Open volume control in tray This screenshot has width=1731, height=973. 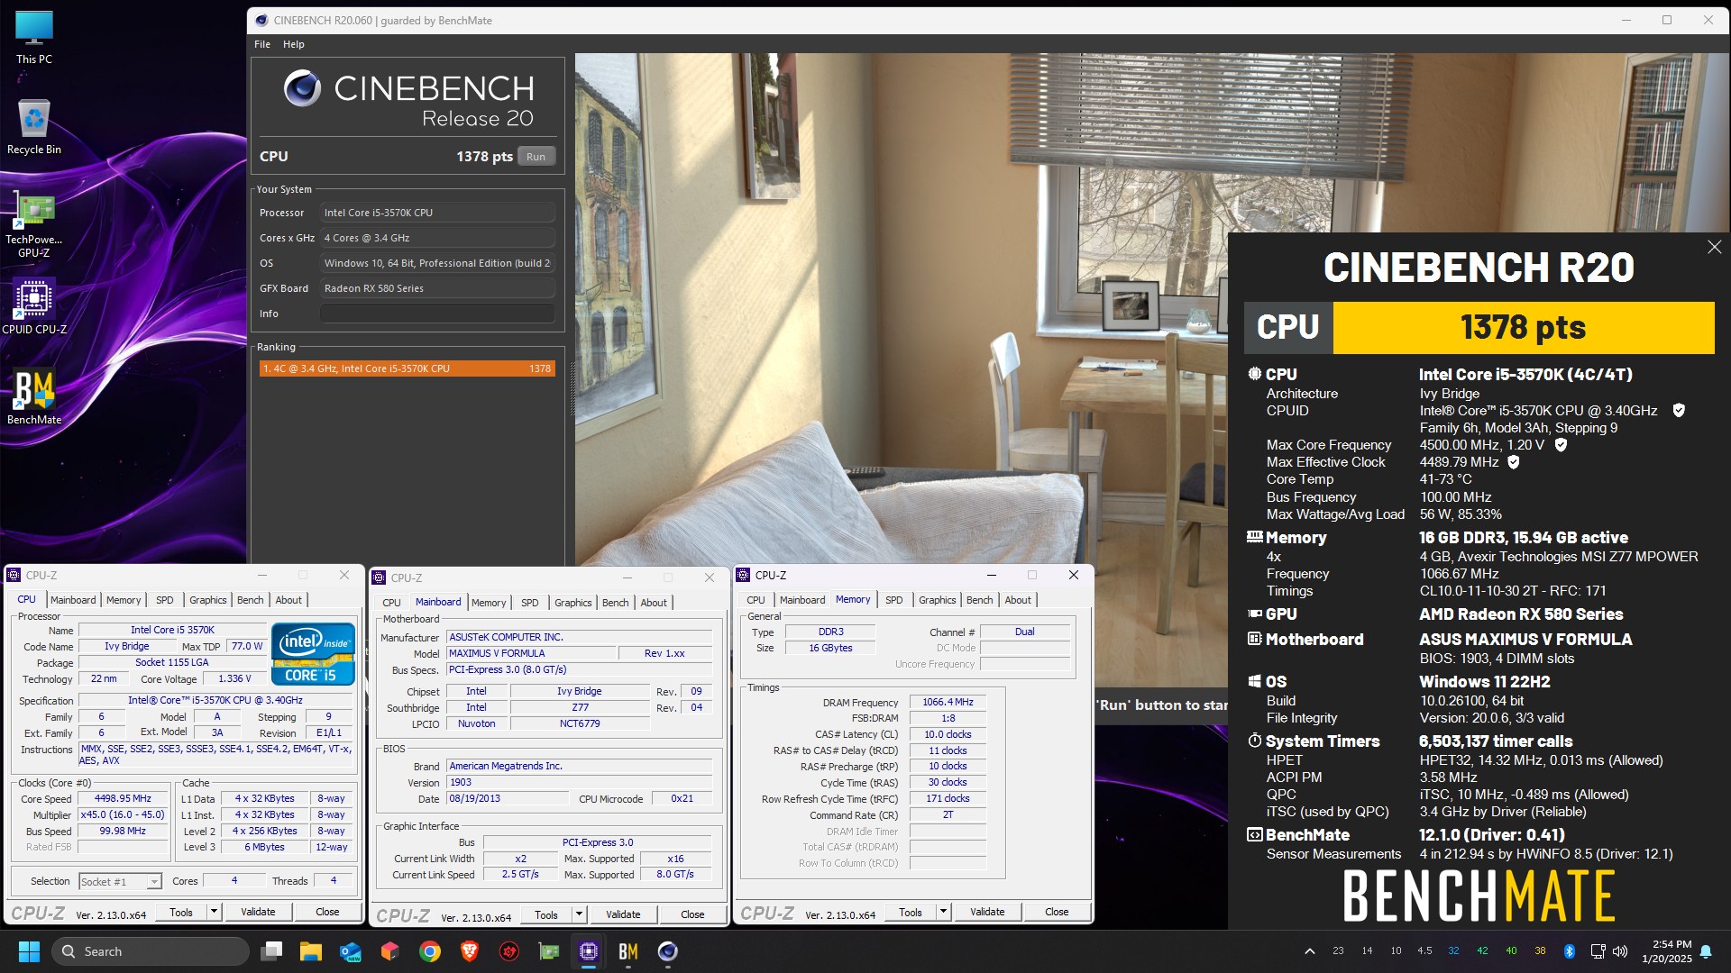(x=1620, y=951)
